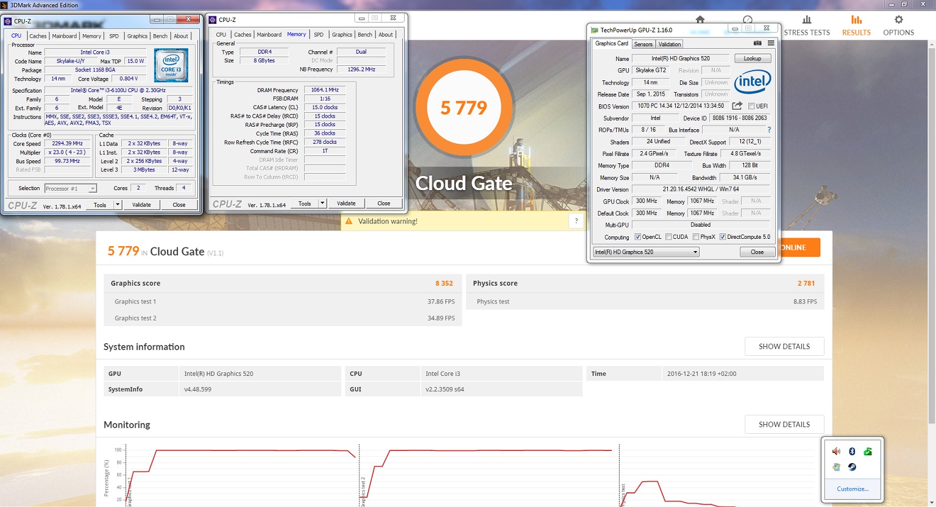Toggle the UEFI checkbox in GPU-Z
The height and width of the screenshot is (507, 936).
[x=751, y=106]
